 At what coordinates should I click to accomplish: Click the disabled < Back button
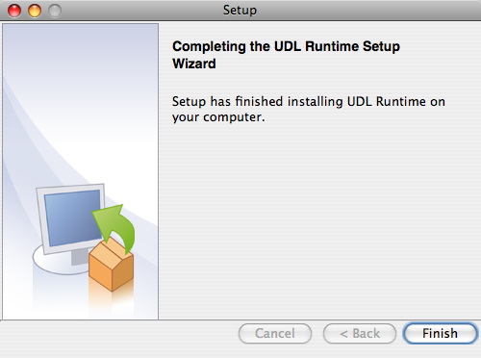point(360,333)
